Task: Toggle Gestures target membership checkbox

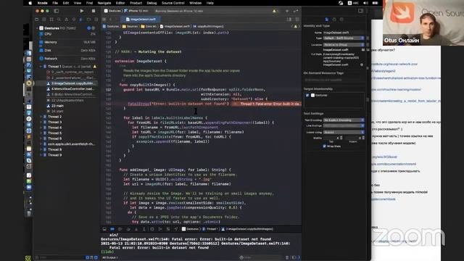Action: point(307,95)
